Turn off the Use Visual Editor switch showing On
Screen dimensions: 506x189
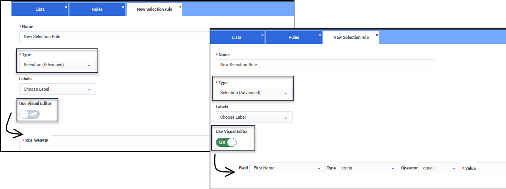[x=227, y=142]
